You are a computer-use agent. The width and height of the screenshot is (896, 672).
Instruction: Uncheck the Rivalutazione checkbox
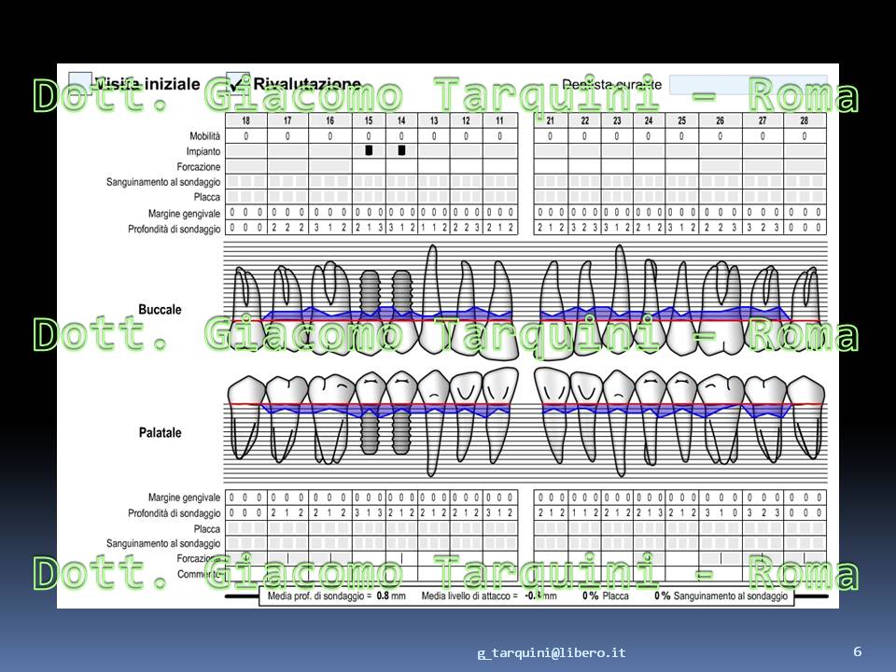coord(238,83)
